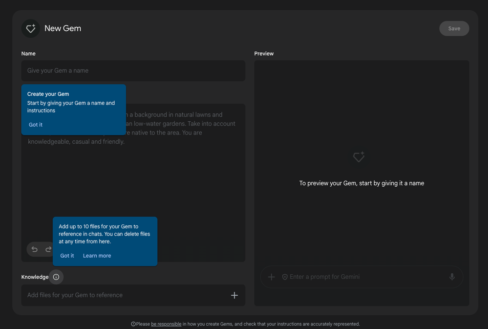The image size is (488, 329).
Task: Click the Knowledge label
Action: coord(35,277)
